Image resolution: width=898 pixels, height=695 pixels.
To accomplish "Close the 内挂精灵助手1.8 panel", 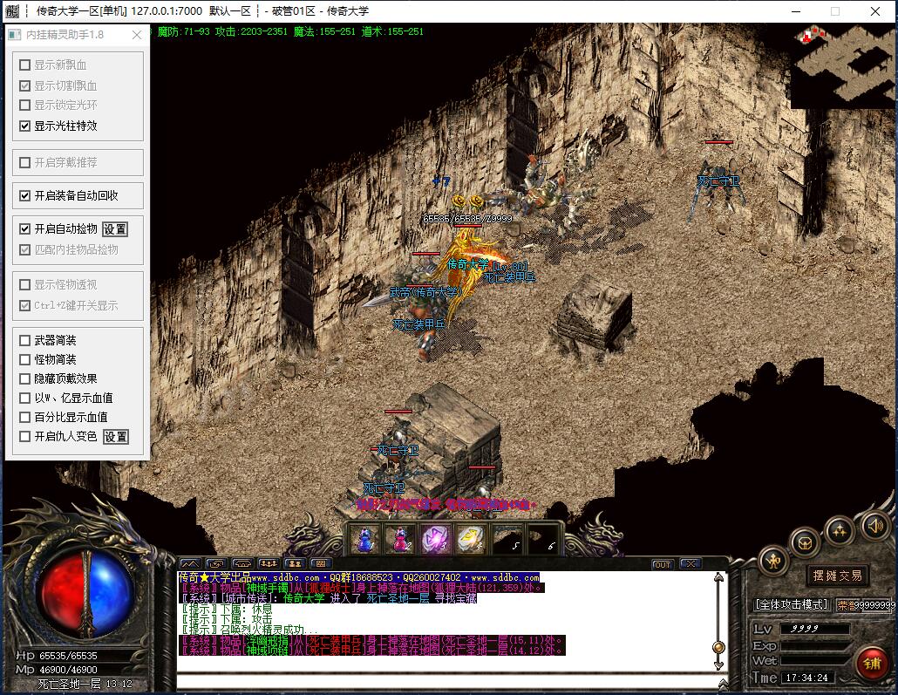I will (x=137, y=35).
